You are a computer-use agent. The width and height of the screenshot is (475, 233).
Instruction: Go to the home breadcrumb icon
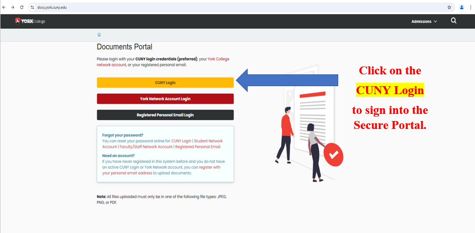99,35
